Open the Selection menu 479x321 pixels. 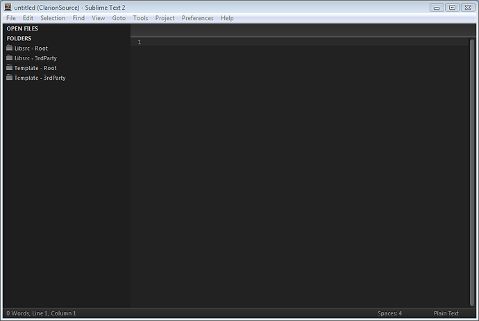click(x=53, y=18)
